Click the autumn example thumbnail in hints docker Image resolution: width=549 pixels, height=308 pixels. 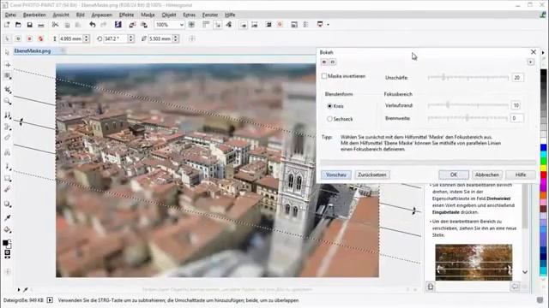point(474,262)
